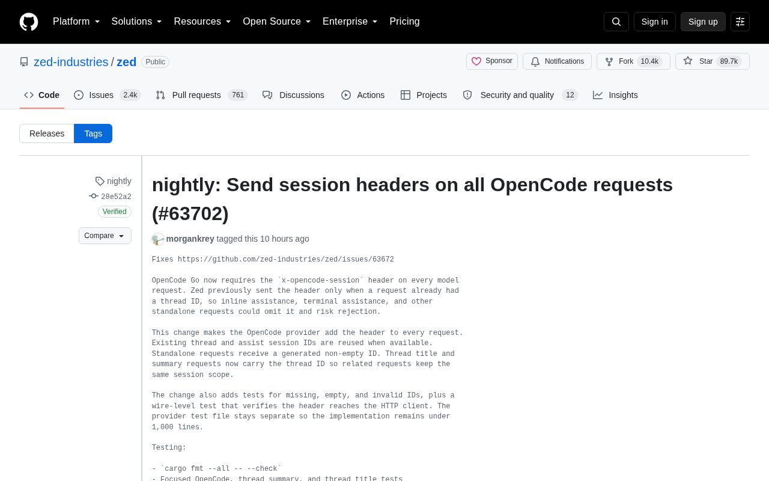The image size is (769, 481).
Task: Click the Verified signature badge
Action: (x=115, y=212)
